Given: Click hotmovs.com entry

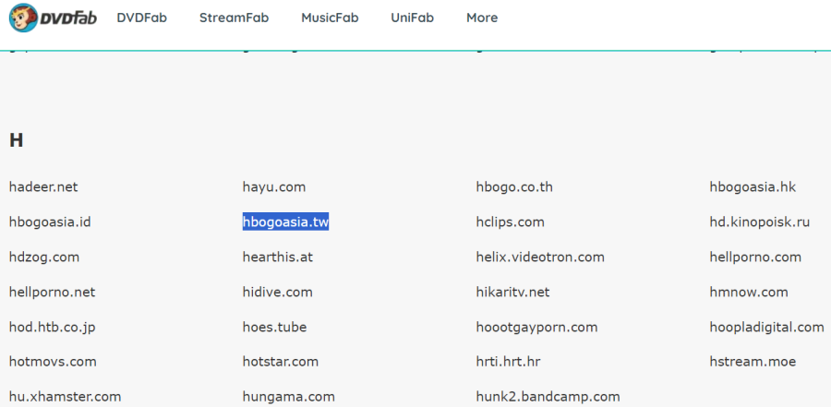Looking at the screenshot, I should click(x=53, y=362).
